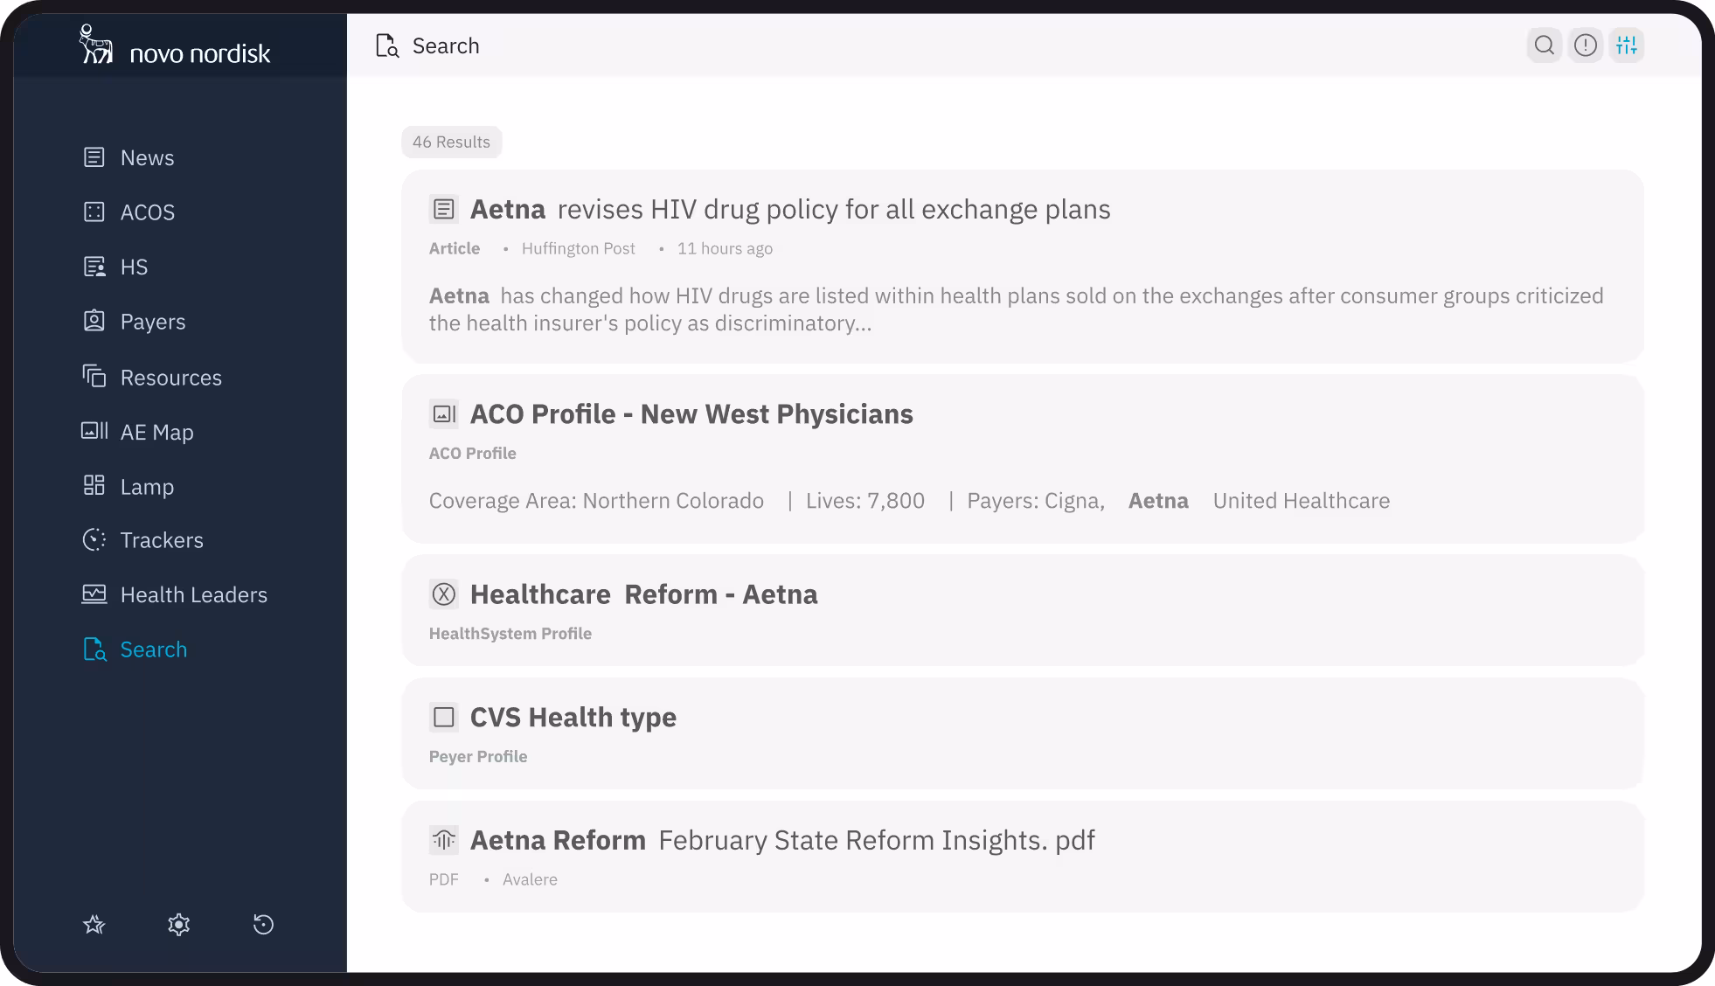Select Trackers in the sidebar menu
The image size is (1715, 986).
coord(161,540)
